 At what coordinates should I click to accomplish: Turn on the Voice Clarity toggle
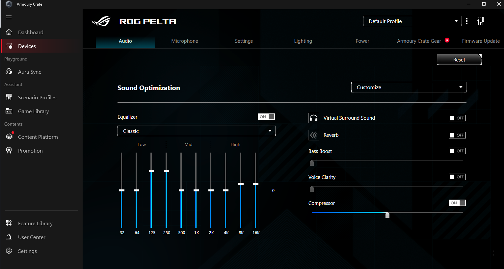(x=457, y=177)
